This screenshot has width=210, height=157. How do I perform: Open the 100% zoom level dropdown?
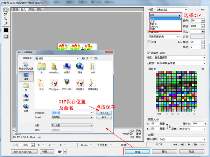coord(33,145)
